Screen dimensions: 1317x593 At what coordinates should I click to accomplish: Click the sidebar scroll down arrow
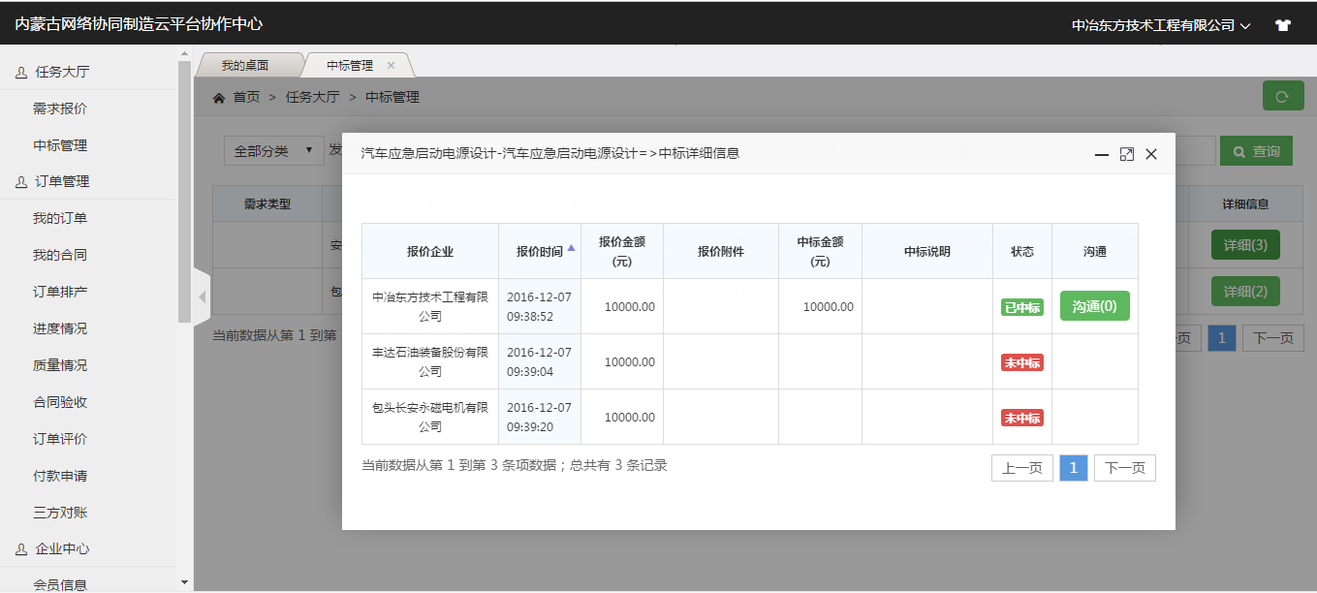[x=184, y=581]
